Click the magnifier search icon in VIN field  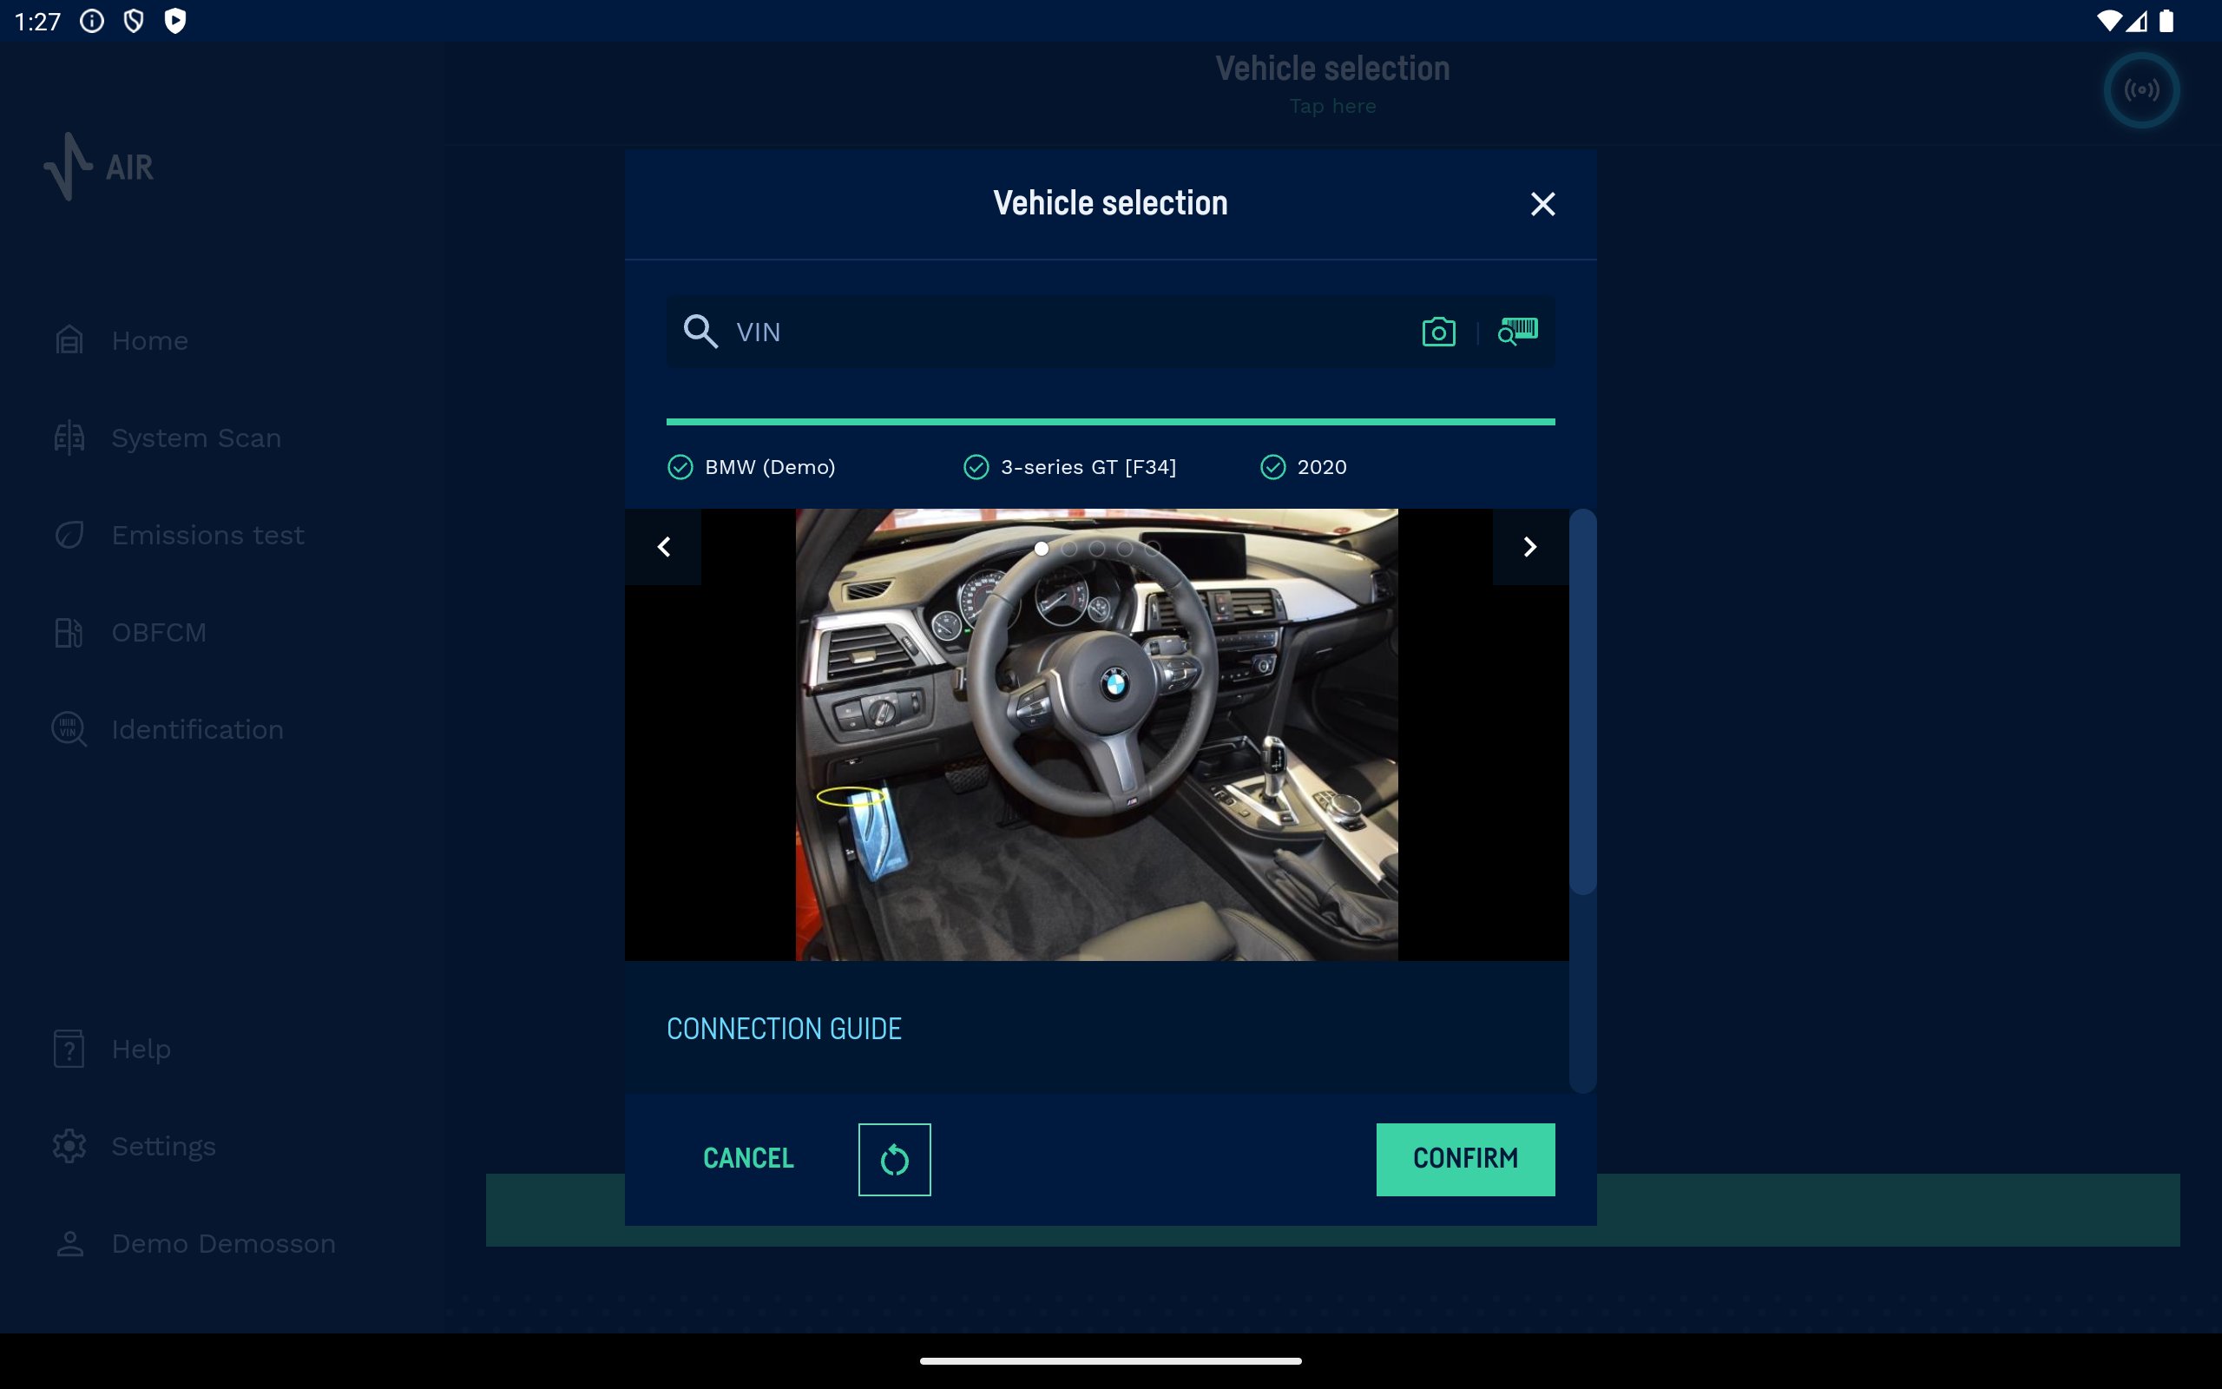(700, 332)
